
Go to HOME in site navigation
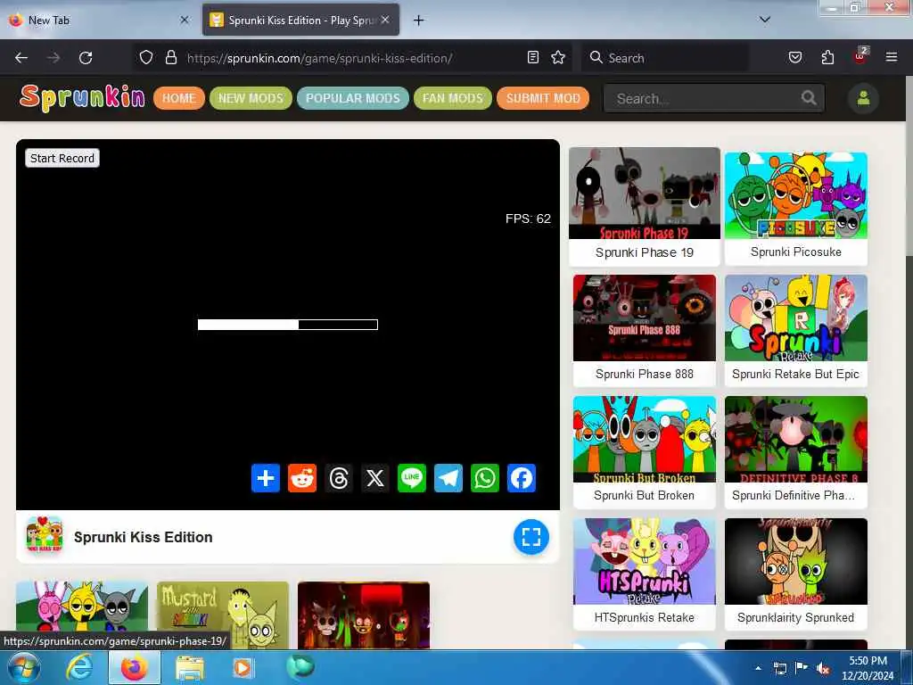[178, 98]
